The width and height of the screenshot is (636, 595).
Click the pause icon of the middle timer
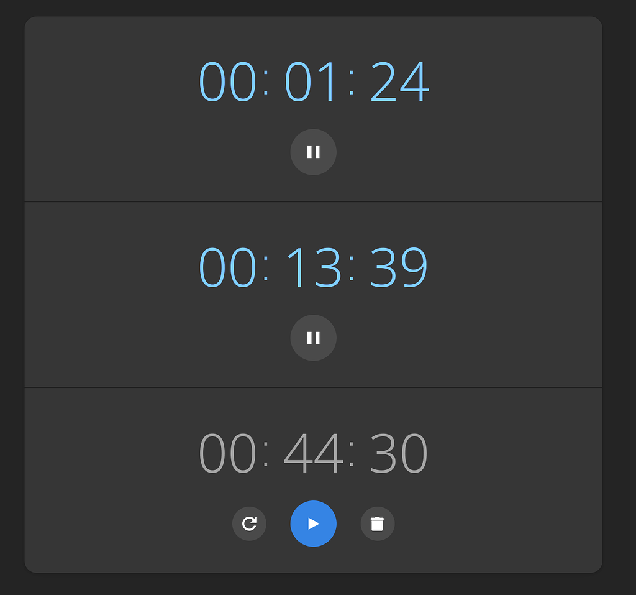tap(313, 338)
